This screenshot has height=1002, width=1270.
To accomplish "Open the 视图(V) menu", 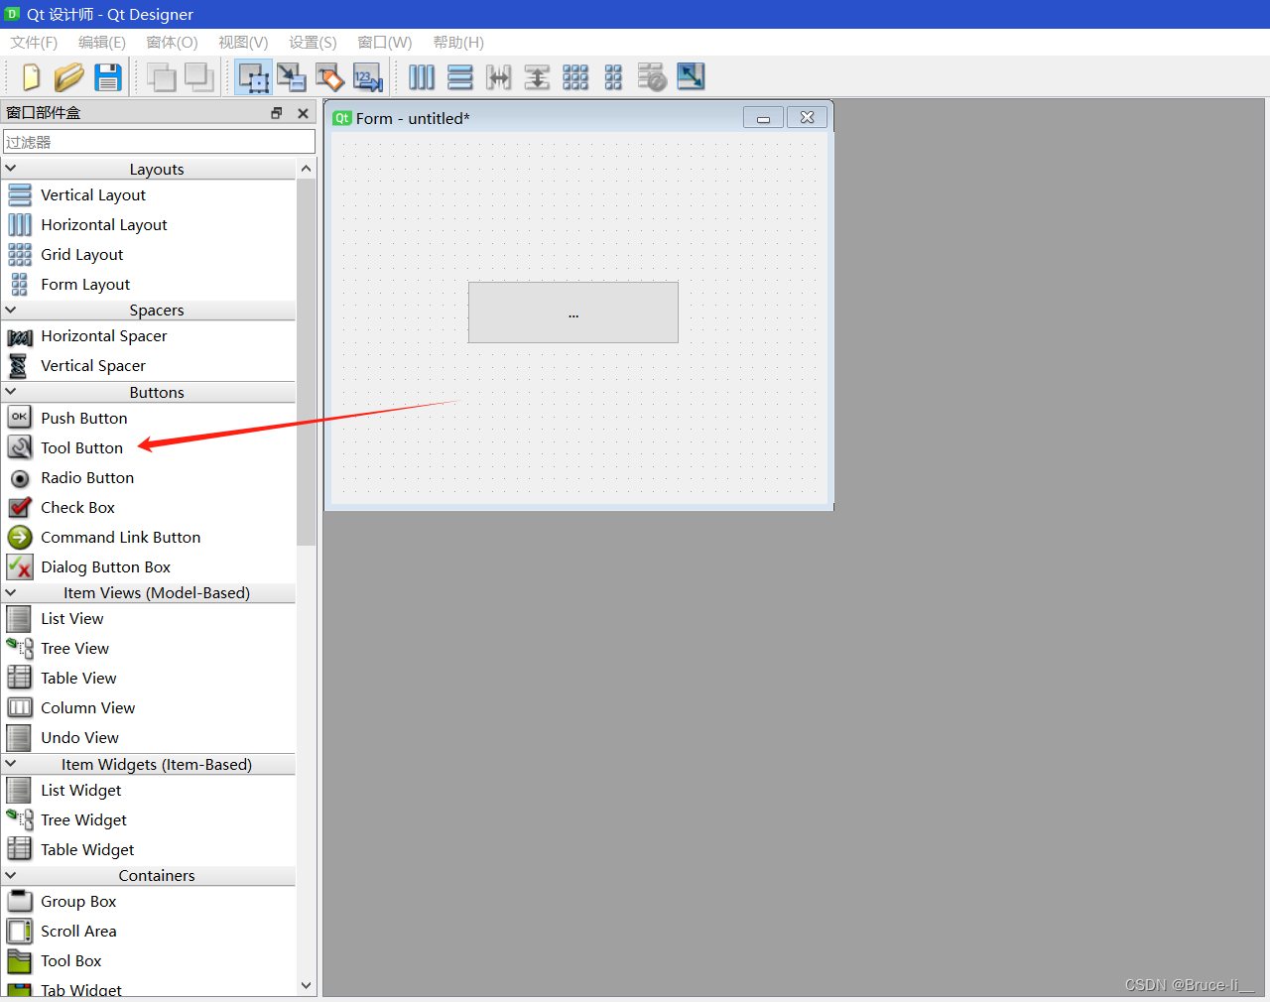I will coord(243,43).
